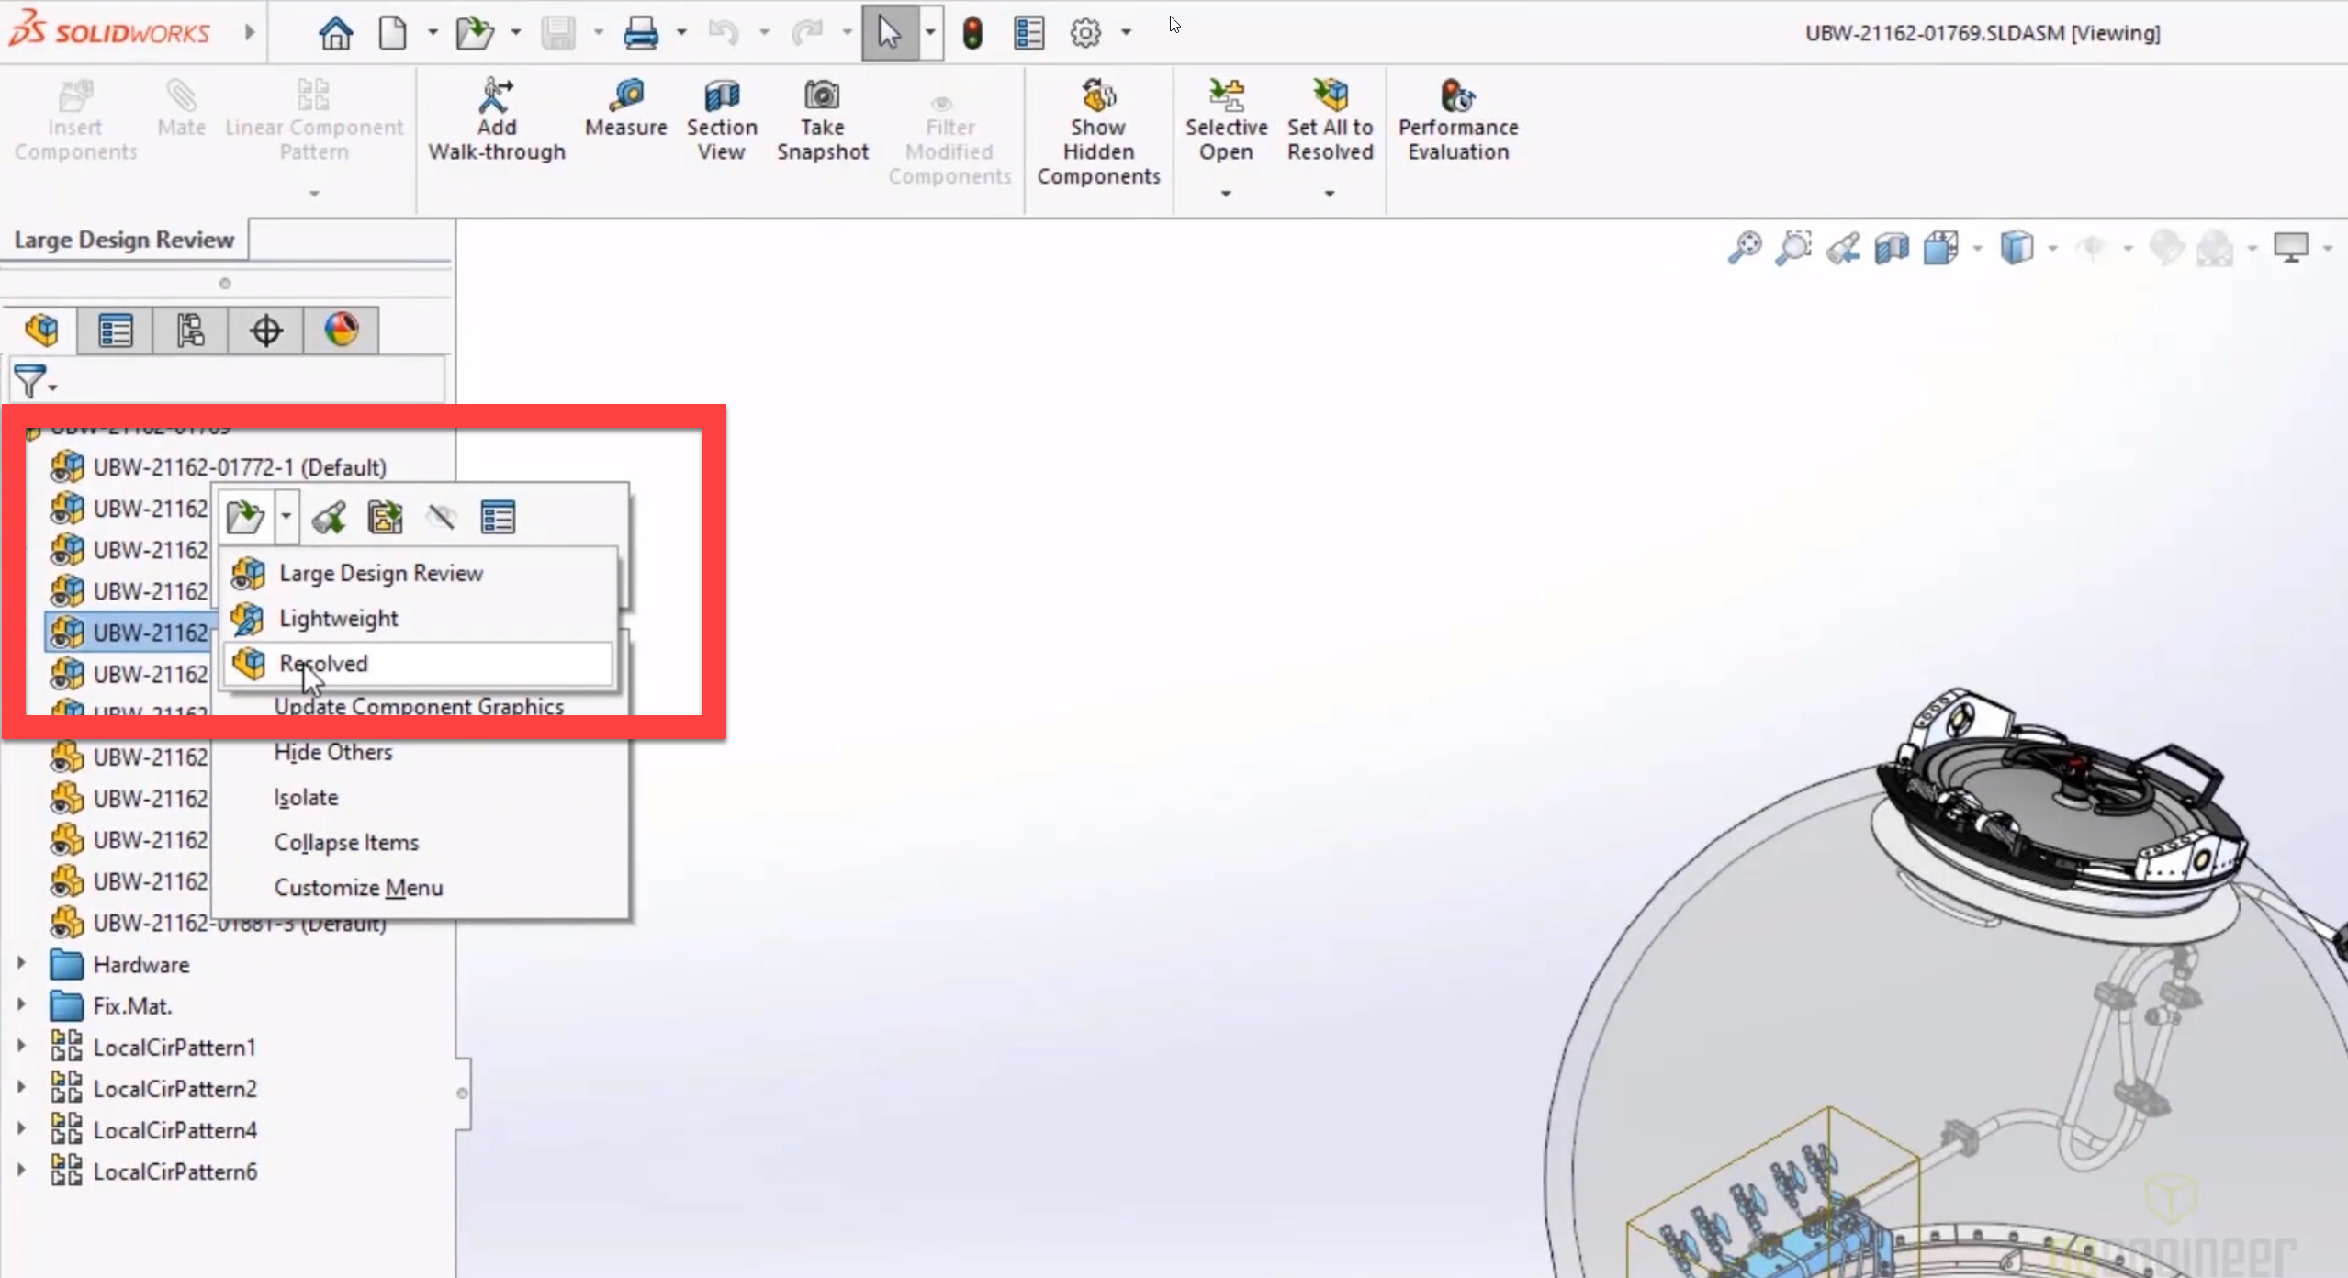
Task: Open File Properties icon in top toolbar
Action: 1028,33
